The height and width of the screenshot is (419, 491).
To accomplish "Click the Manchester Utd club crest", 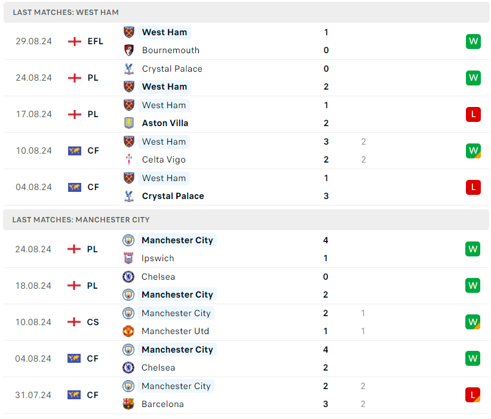I will tap(128, 331).
